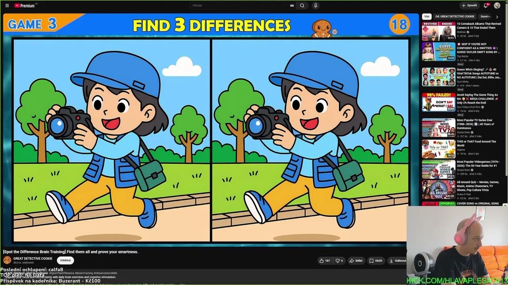Open 'Guess Who's Singing?' video thumbnail
The image size is (508, 285).
click(439, 77)
